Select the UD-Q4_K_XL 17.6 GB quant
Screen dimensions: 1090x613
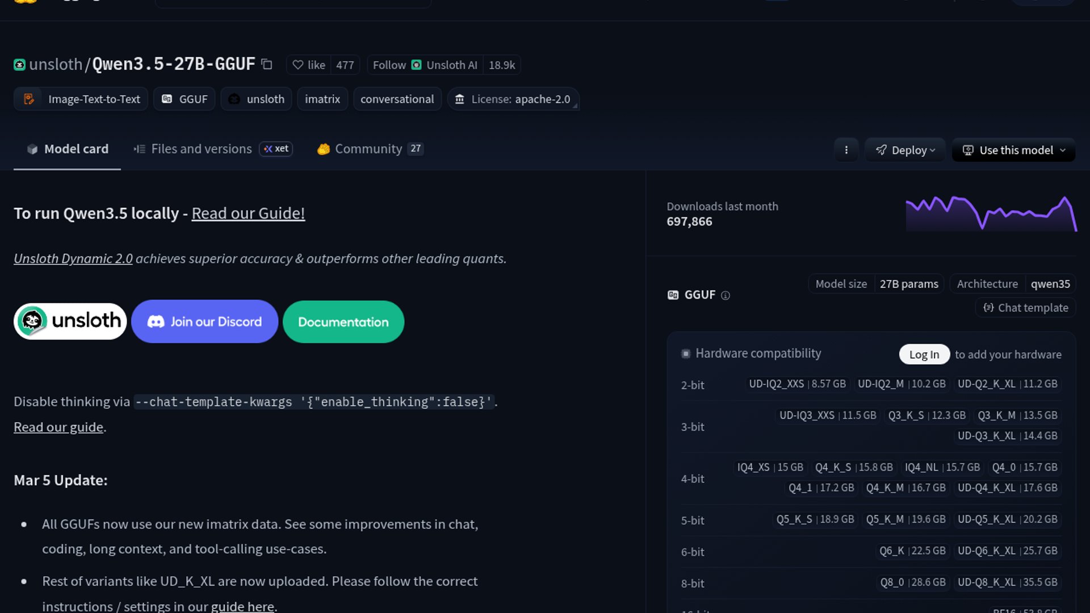(x=1007, y=488)
